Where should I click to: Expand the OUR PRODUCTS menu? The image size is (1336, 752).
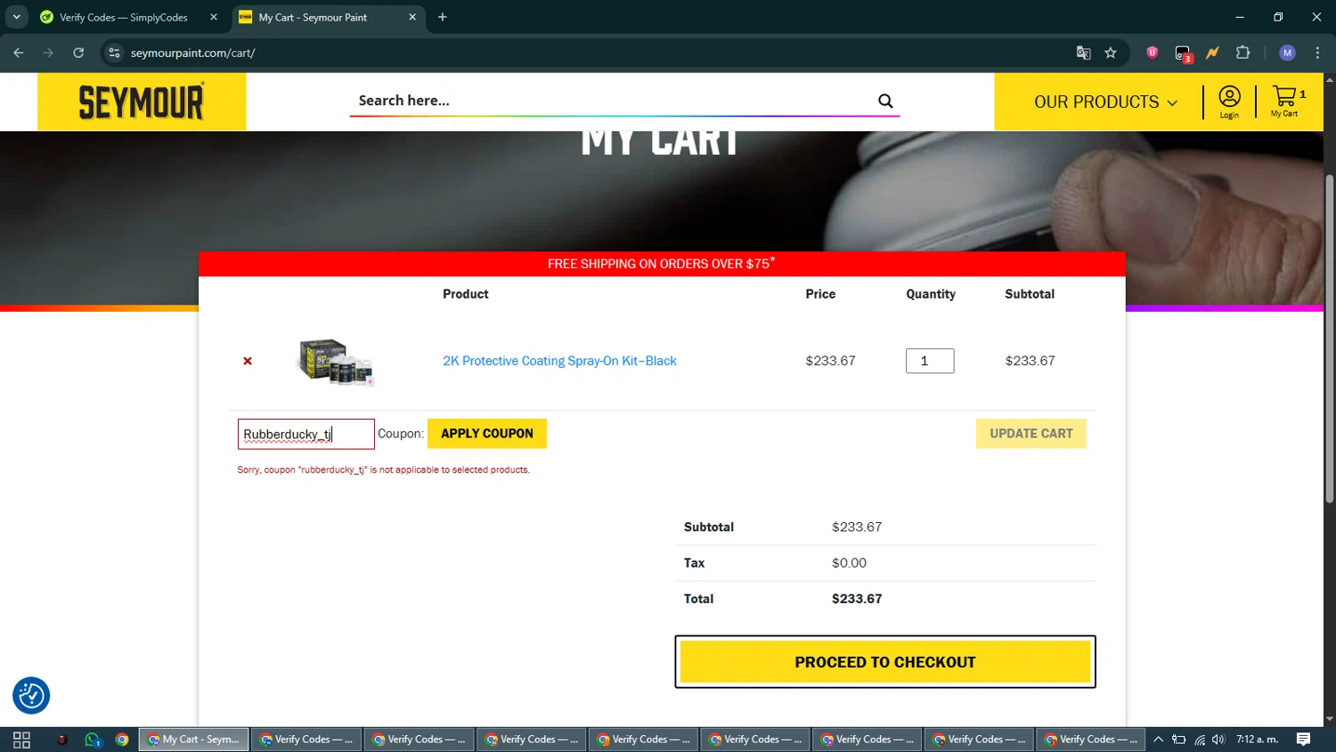[x=1105, y=102]
